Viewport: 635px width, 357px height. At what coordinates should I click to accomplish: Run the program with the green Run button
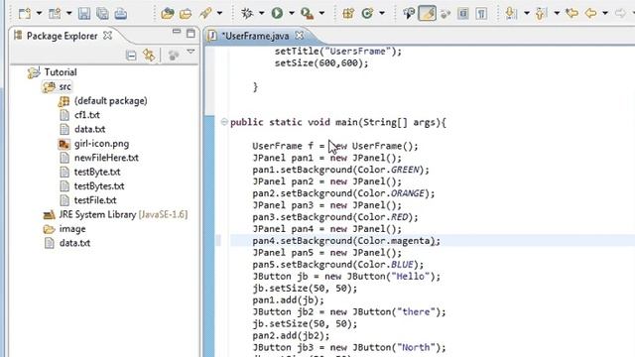[x=277, y=13]
